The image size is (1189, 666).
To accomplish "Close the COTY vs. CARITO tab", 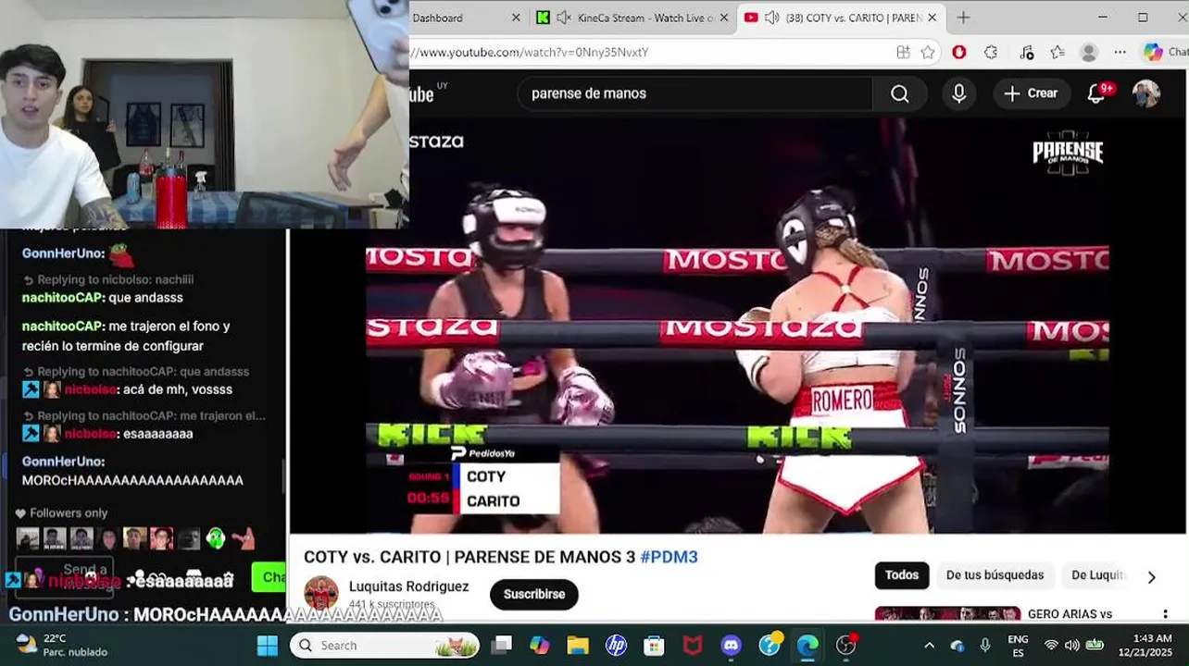I will pyautogui.click(x=932, y=18).
